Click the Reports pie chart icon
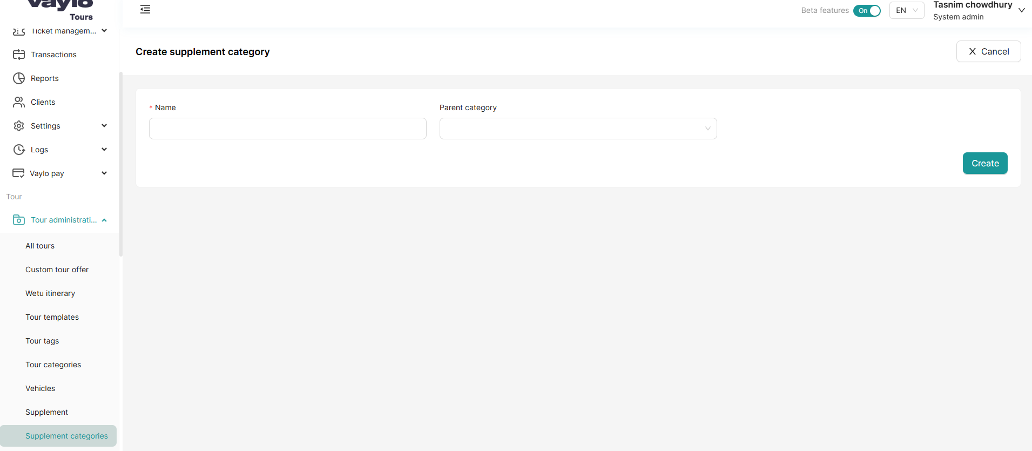The height and width of the screenshot is (451, 1032). 19,78
